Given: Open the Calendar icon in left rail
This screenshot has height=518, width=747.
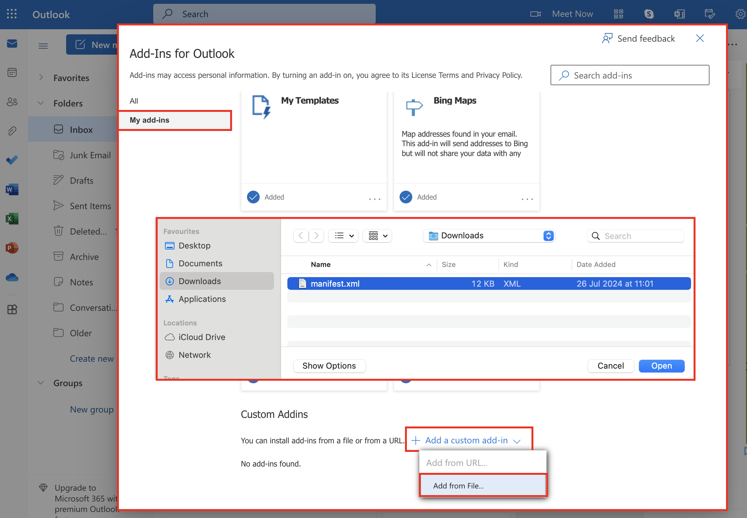Looking at the screenshot, I should pyautogui.click(x=12, y=72).
